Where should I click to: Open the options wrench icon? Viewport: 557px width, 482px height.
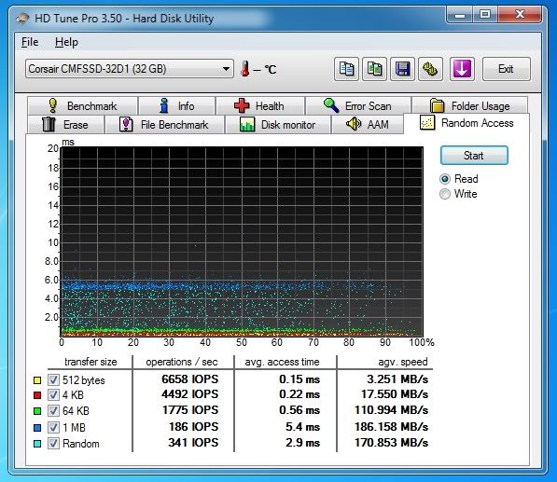(x=430, y=69)
